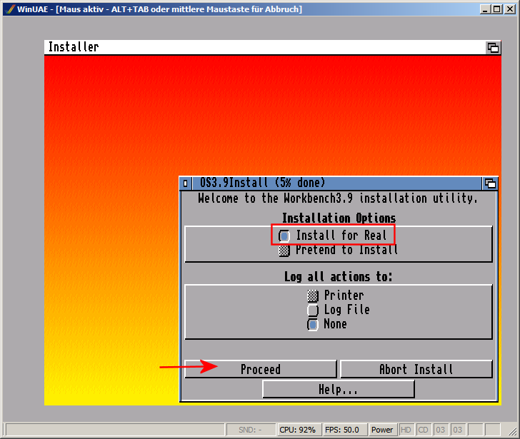Minimize the WinUAE window
The width and height of the screenshot is (520, 439).
coord(485,9)
